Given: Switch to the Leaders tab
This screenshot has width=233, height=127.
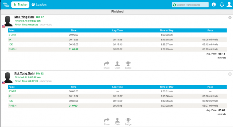Looking at the screenshot, I should click(39, 5).
